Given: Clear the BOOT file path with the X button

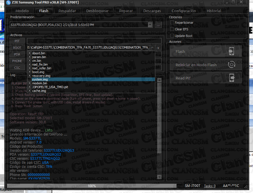Looking at the screenshot, I should point(158,48).
